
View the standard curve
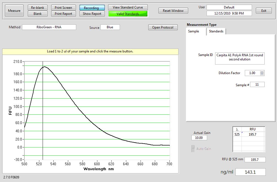pyautogui.click(x=128, y=7)
